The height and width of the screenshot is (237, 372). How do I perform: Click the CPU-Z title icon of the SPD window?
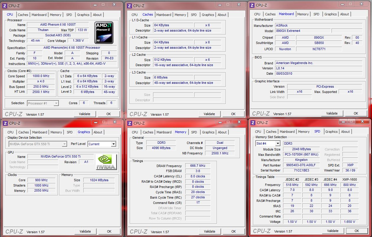click(x=253, y=122)
